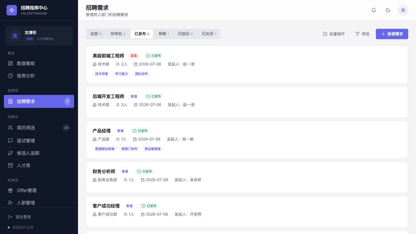The image size is (416, 234).
Task: Click the 普通 badge on 产品经理
Action: (120, 131)
